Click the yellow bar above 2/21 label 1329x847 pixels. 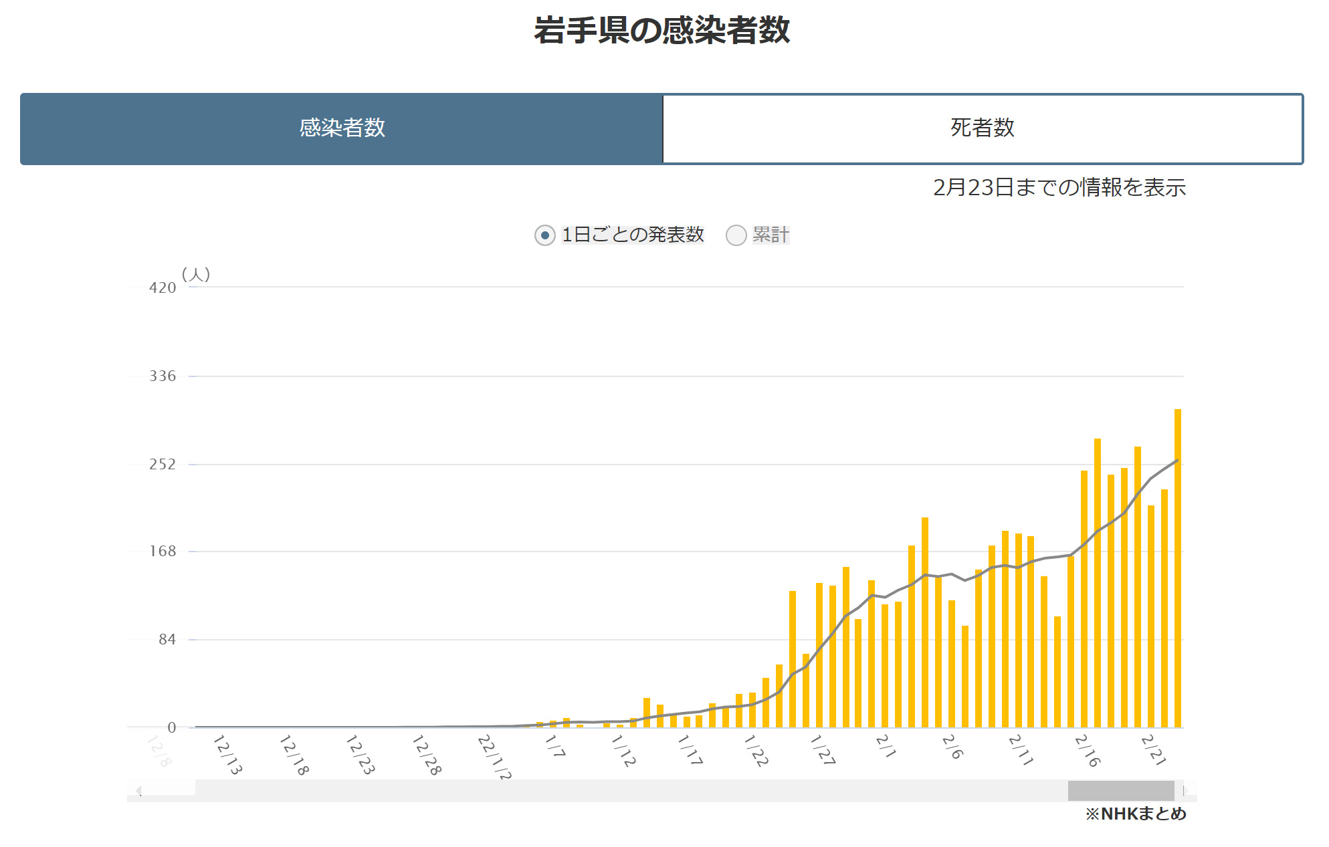(1151, 615)
